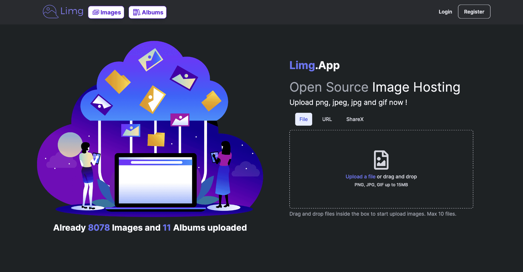This screenshot has height=272, width=523.
Task: Click the 8078 images count
Action: click(x=99, y=228)
